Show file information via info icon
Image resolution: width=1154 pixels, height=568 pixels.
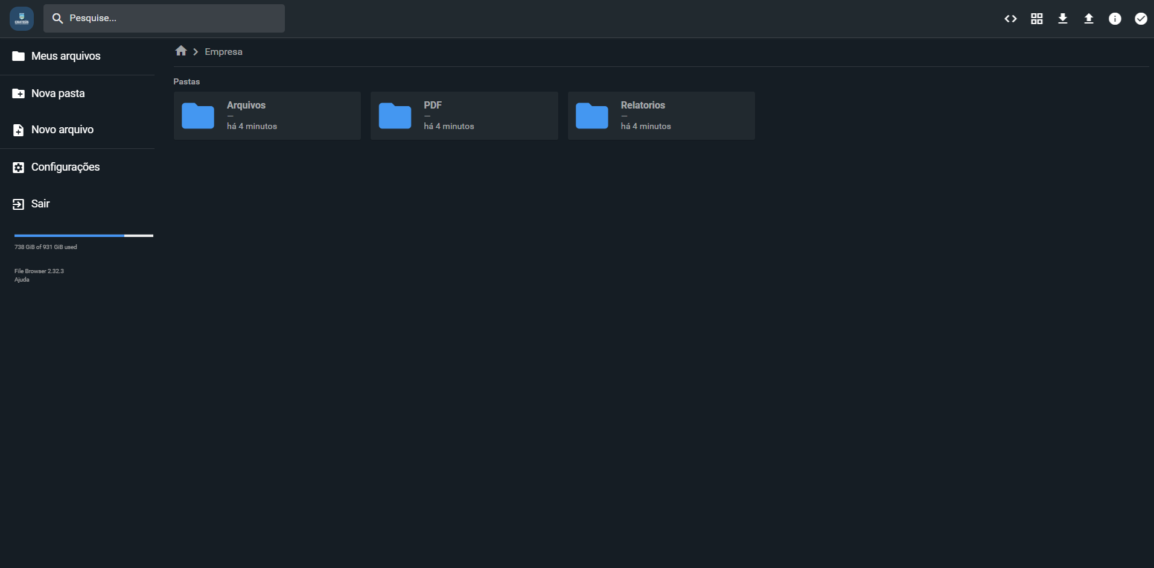1114,19
